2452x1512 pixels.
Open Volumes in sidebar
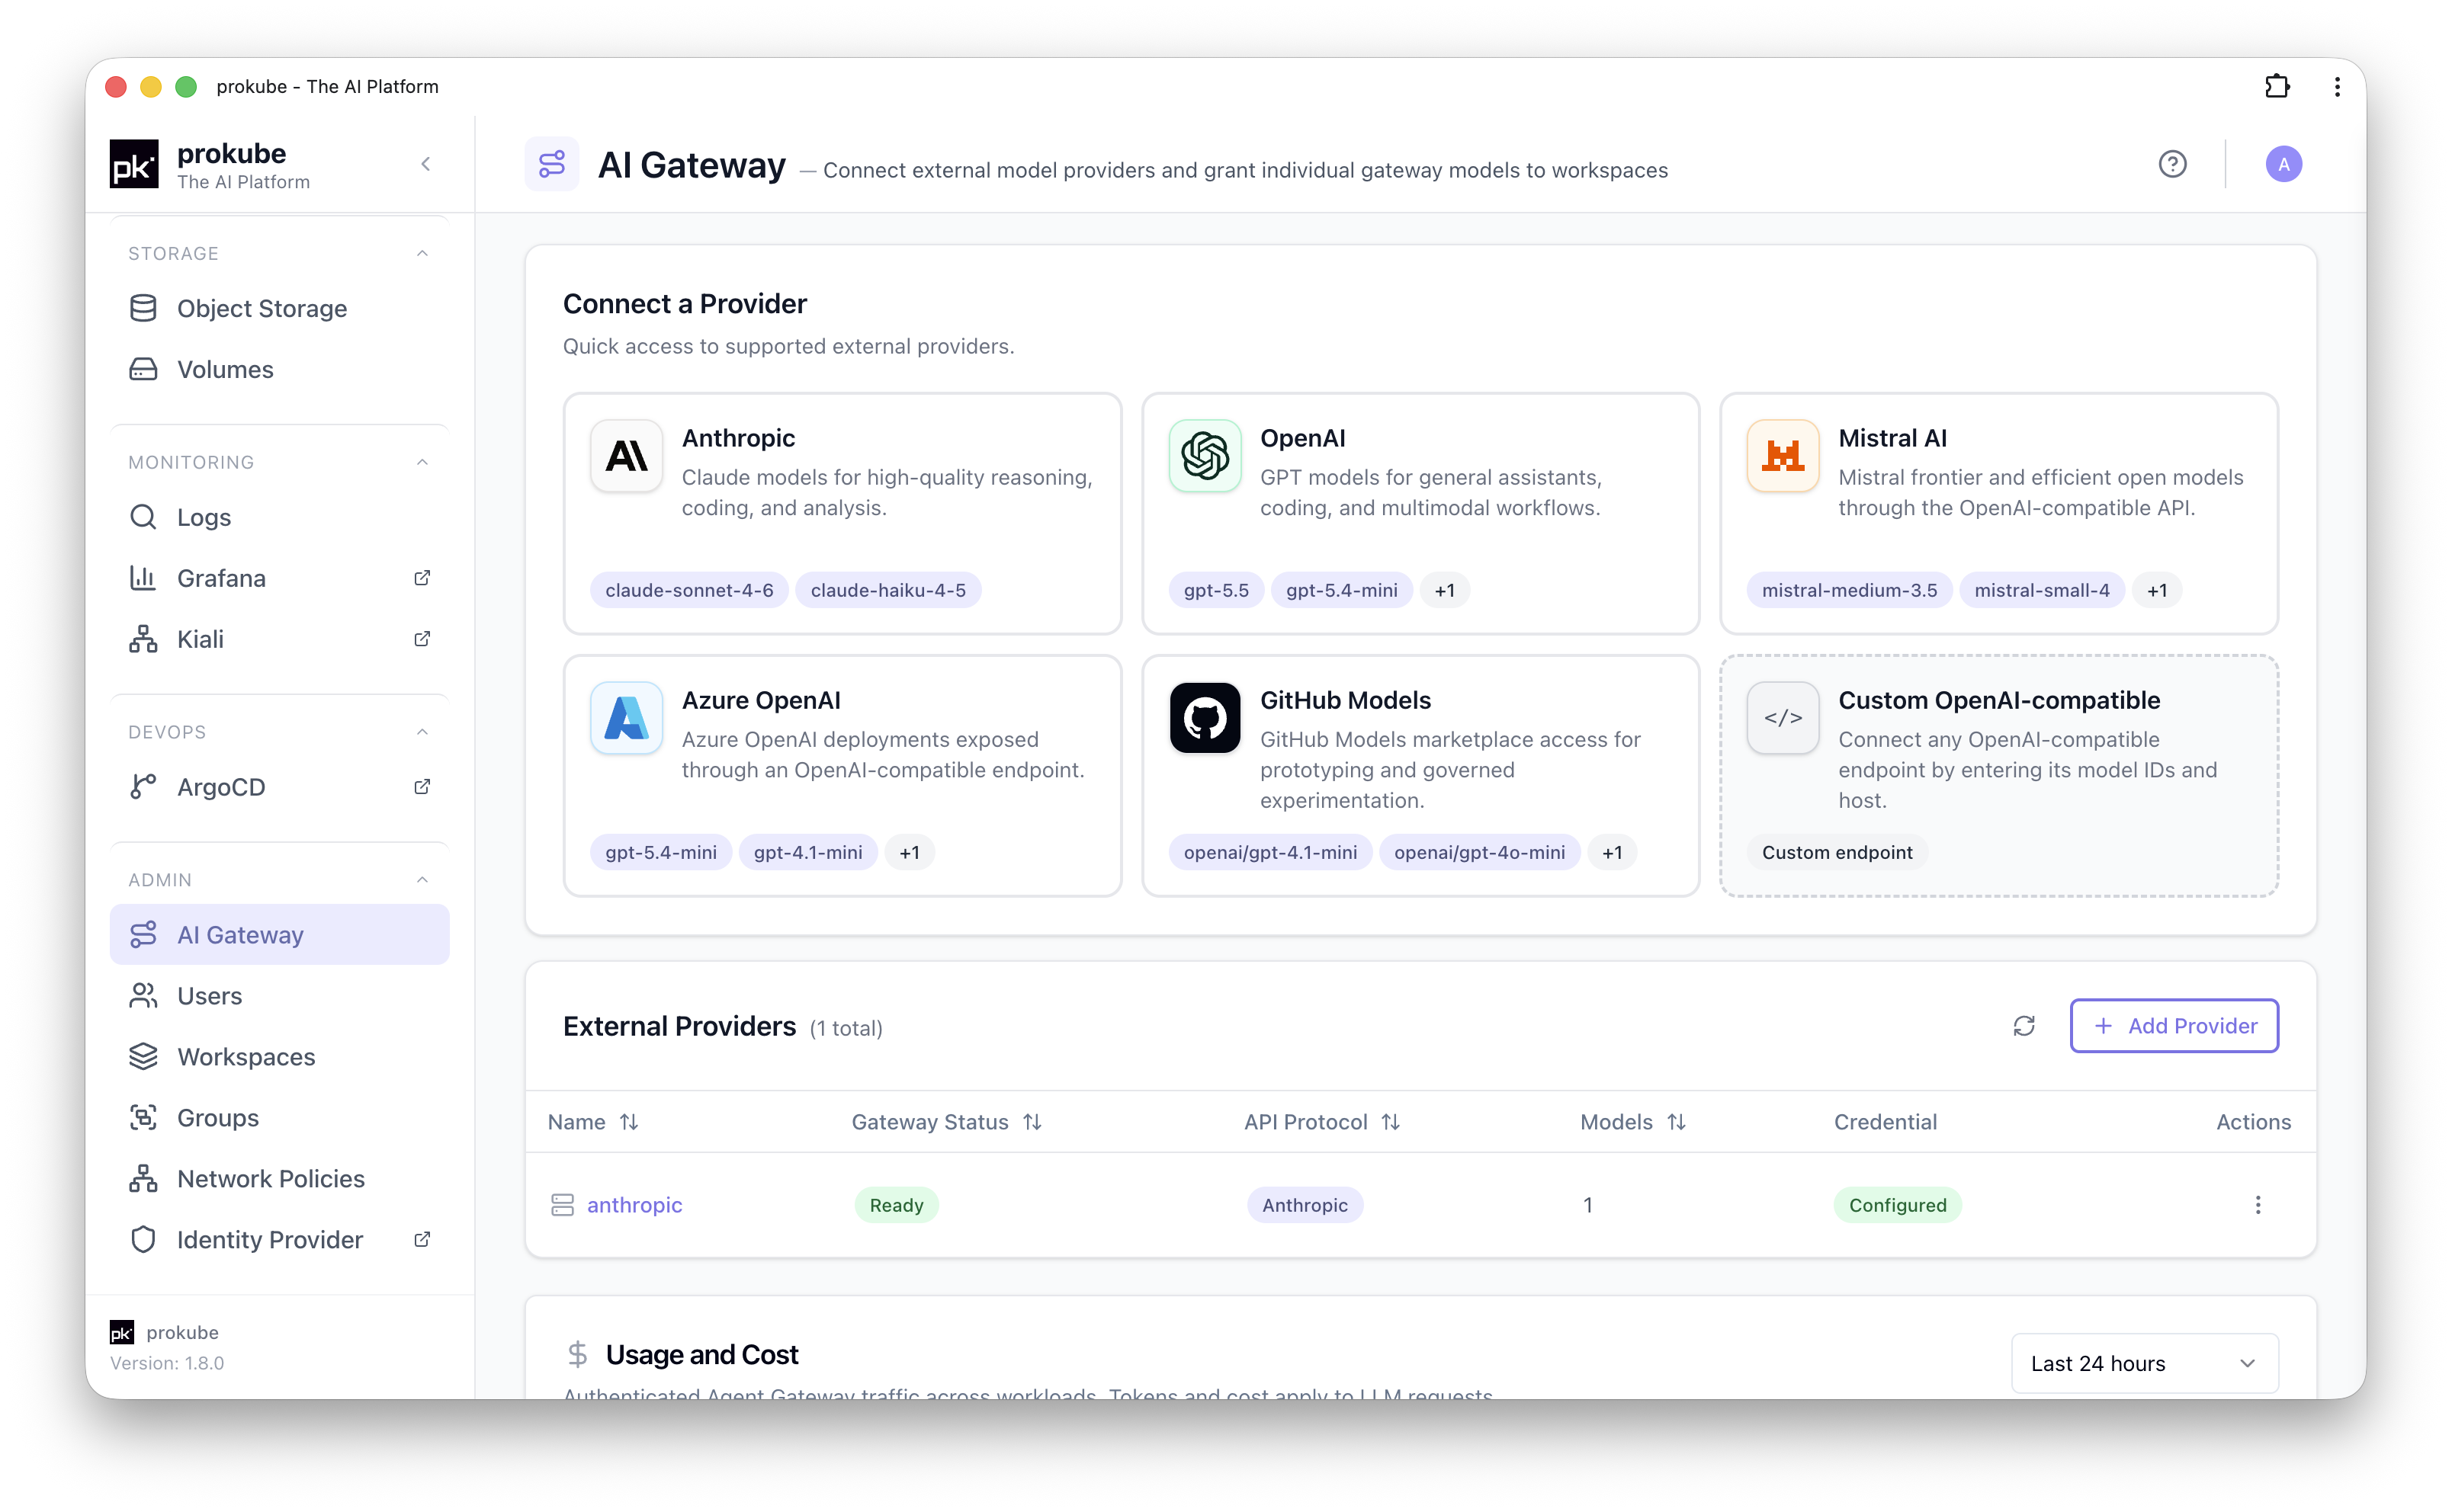pos(280,370)
